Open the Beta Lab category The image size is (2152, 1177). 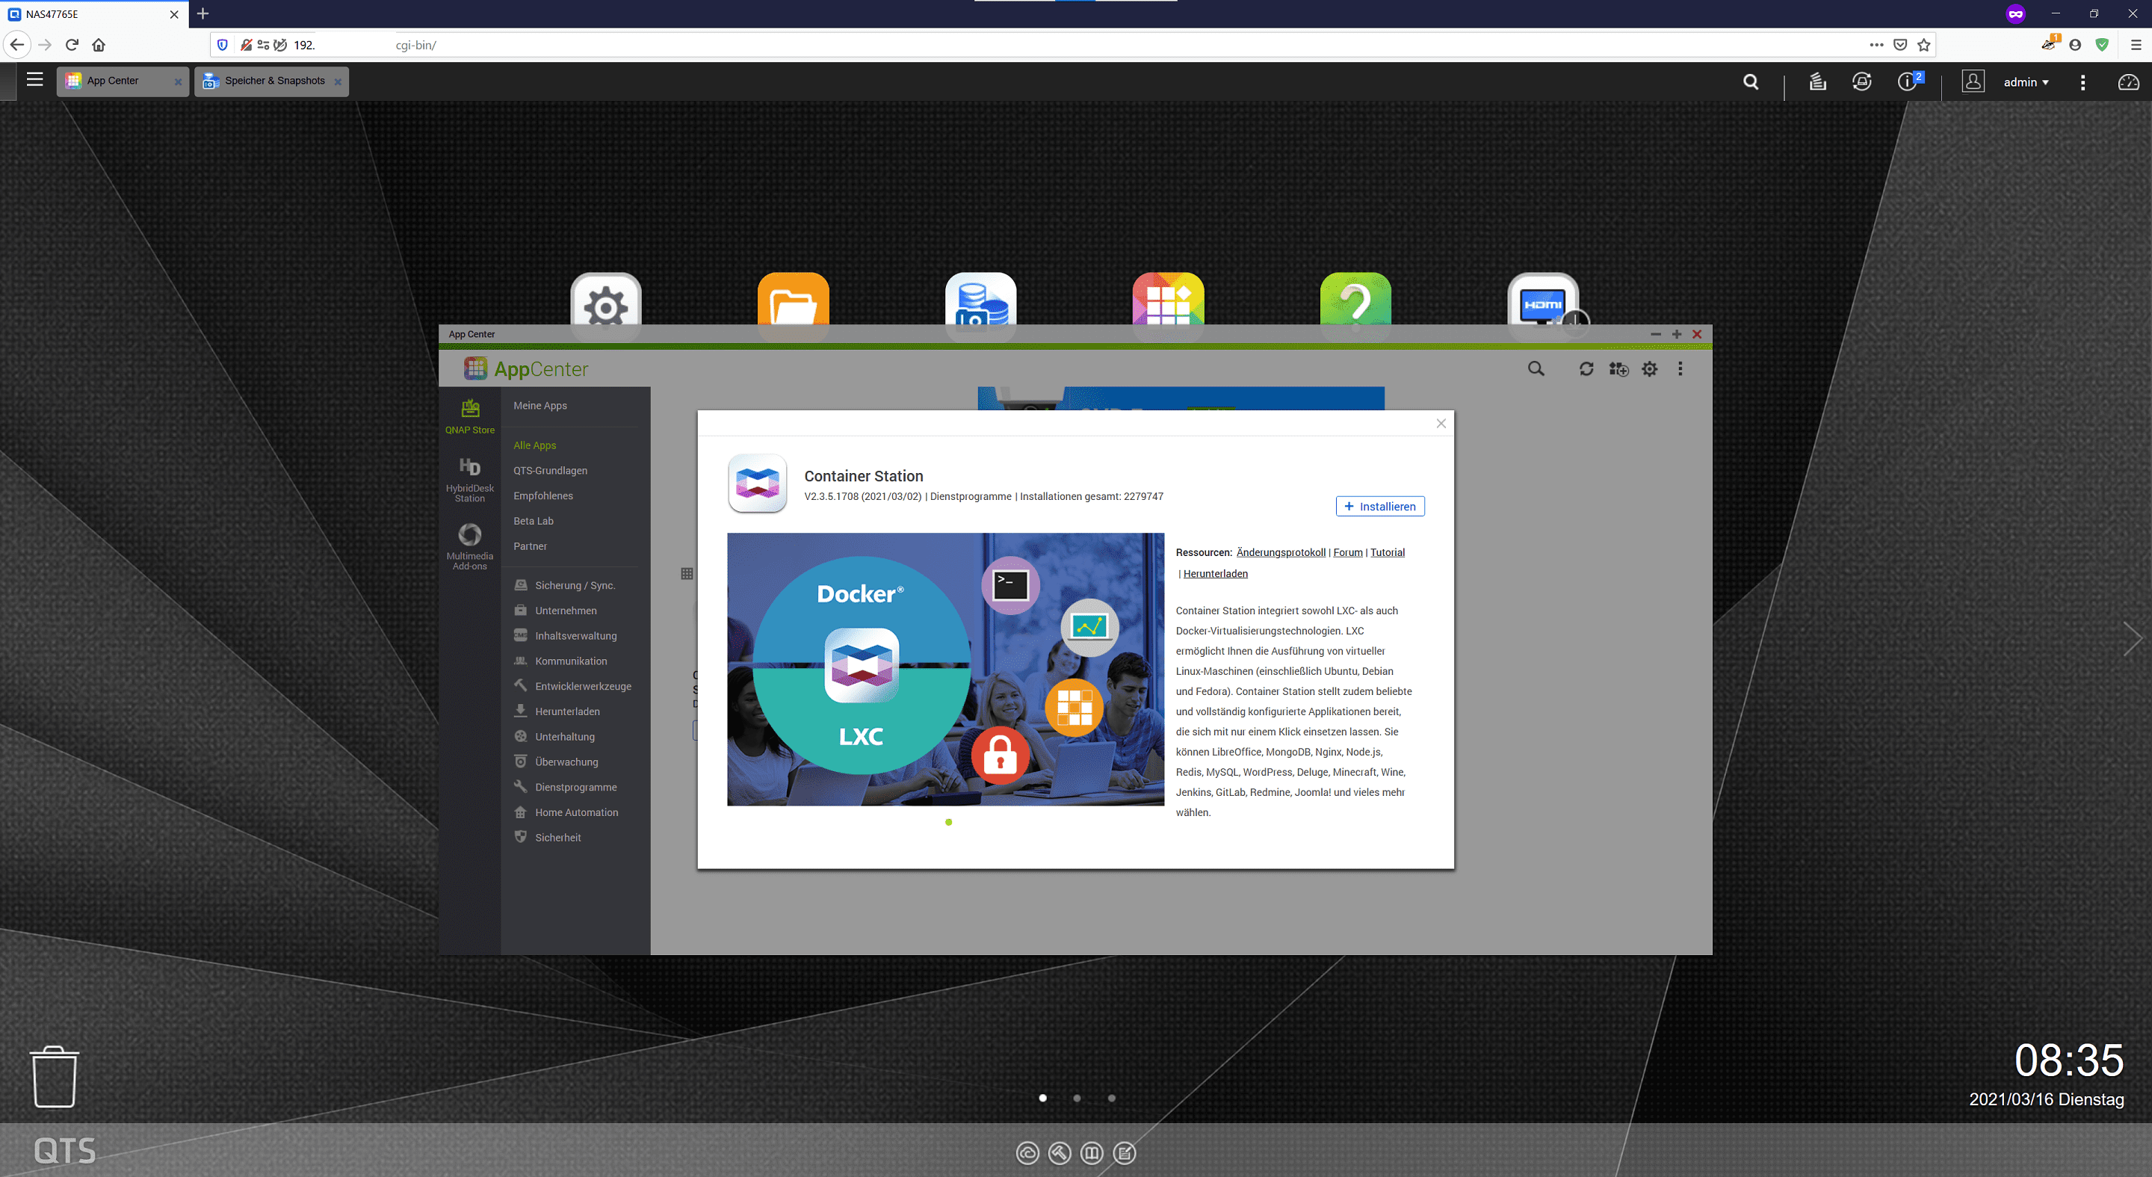click(x=533, y=520)
